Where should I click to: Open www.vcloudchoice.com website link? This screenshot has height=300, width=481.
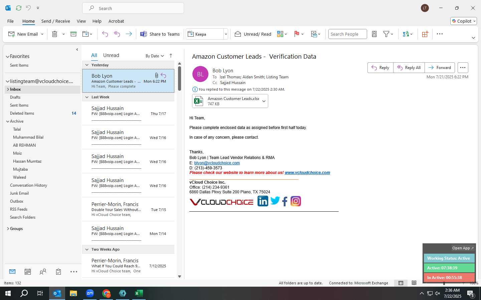click(307, 173)
